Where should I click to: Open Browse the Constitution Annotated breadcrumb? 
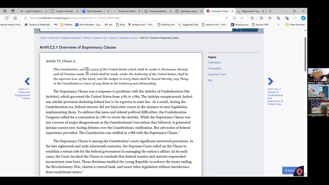[x=65, y=38]
